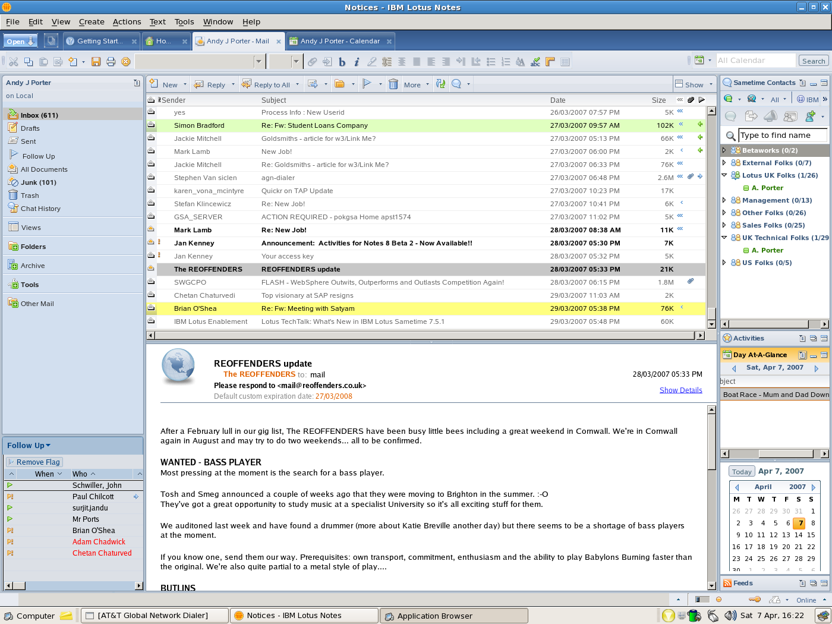Click the attachment paperclip toolbar icon
The width and height of the screenshot is (832, 624).
pos(312,61)
